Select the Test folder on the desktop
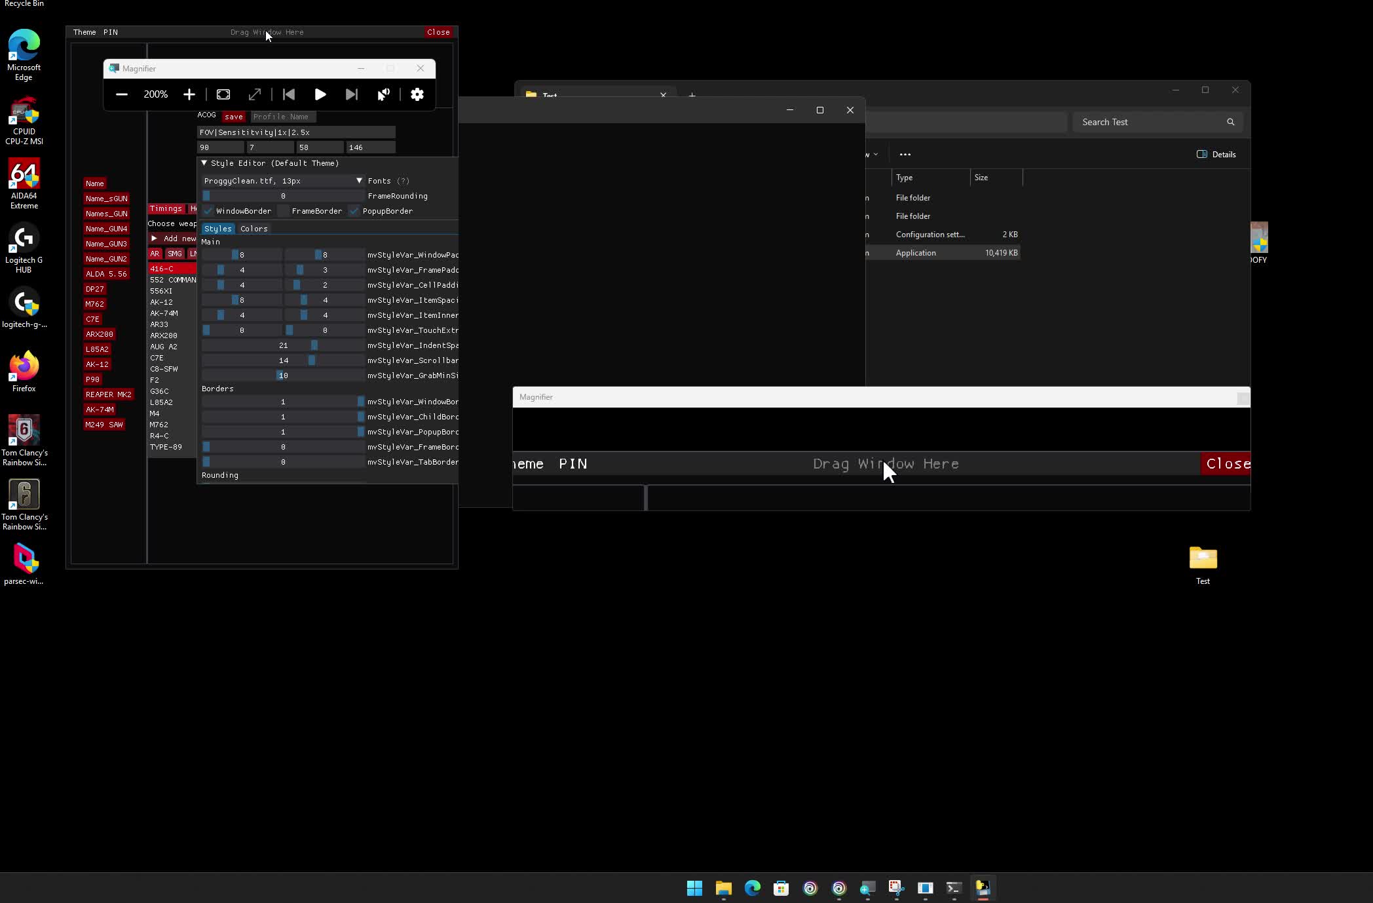 click(1203, 565)
